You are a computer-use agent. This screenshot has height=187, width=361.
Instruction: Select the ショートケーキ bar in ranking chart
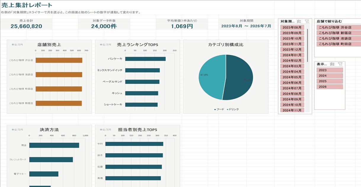coord(141,105)
